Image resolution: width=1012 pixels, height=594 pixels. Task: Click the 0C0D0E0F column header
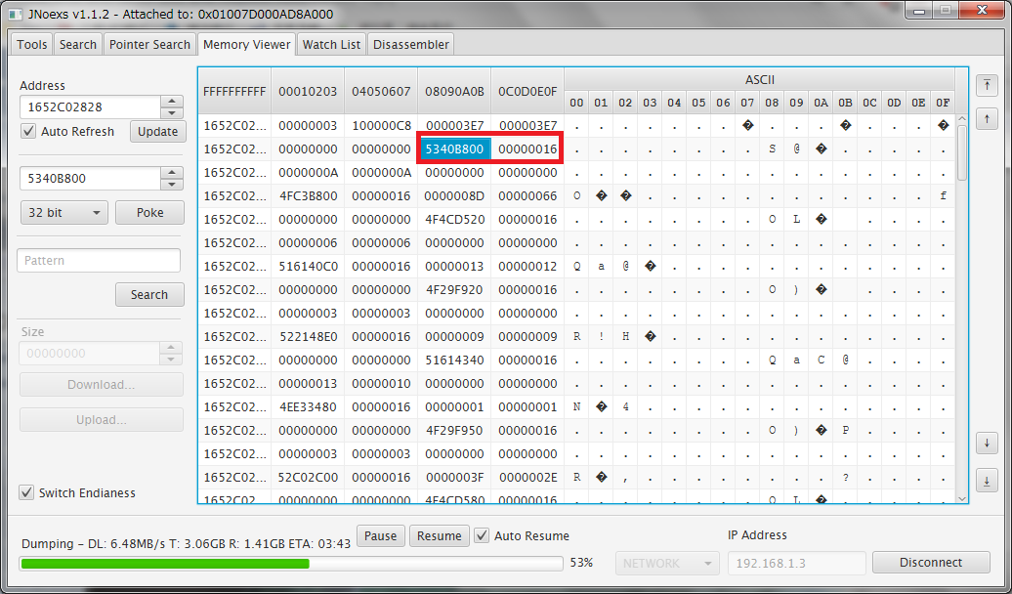[x=527, y=91]
